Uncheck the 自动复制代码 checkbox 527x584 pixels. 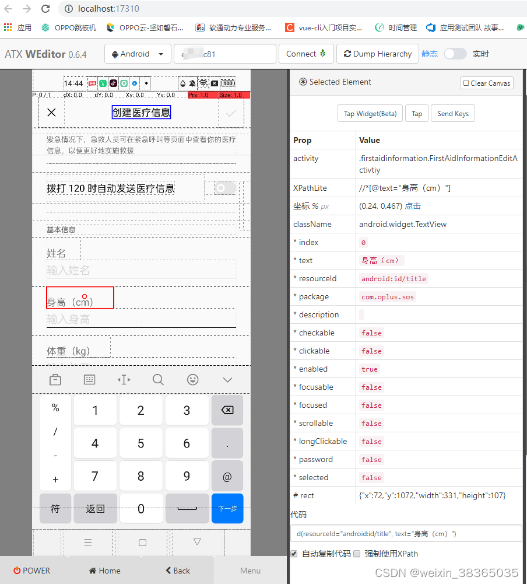pyautogui.click(x=294, y=554)
